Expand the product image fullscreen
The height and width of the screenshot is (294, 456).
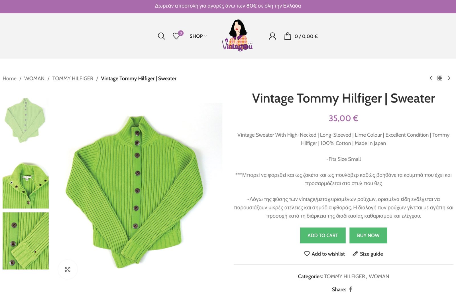(x=67, y=269)
